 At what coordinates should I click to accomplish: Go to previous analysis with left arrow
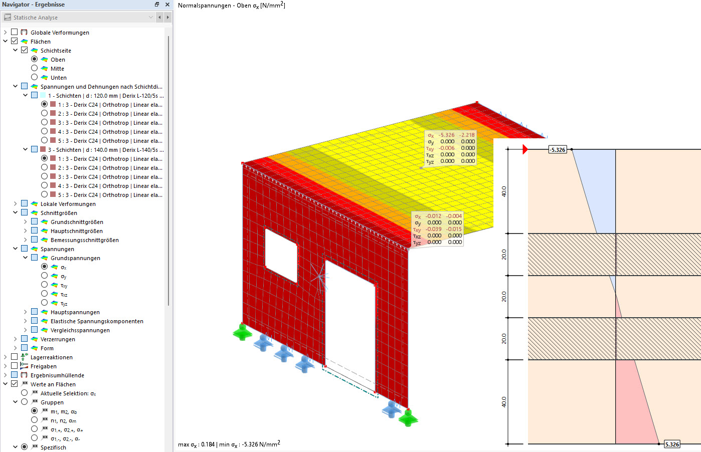click(159, 17)
